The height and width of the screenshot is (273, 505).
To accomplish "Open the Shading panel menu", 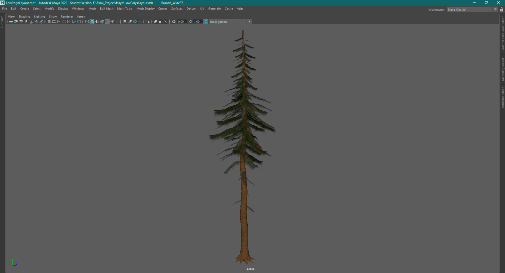I will click(x=24, y=16).
